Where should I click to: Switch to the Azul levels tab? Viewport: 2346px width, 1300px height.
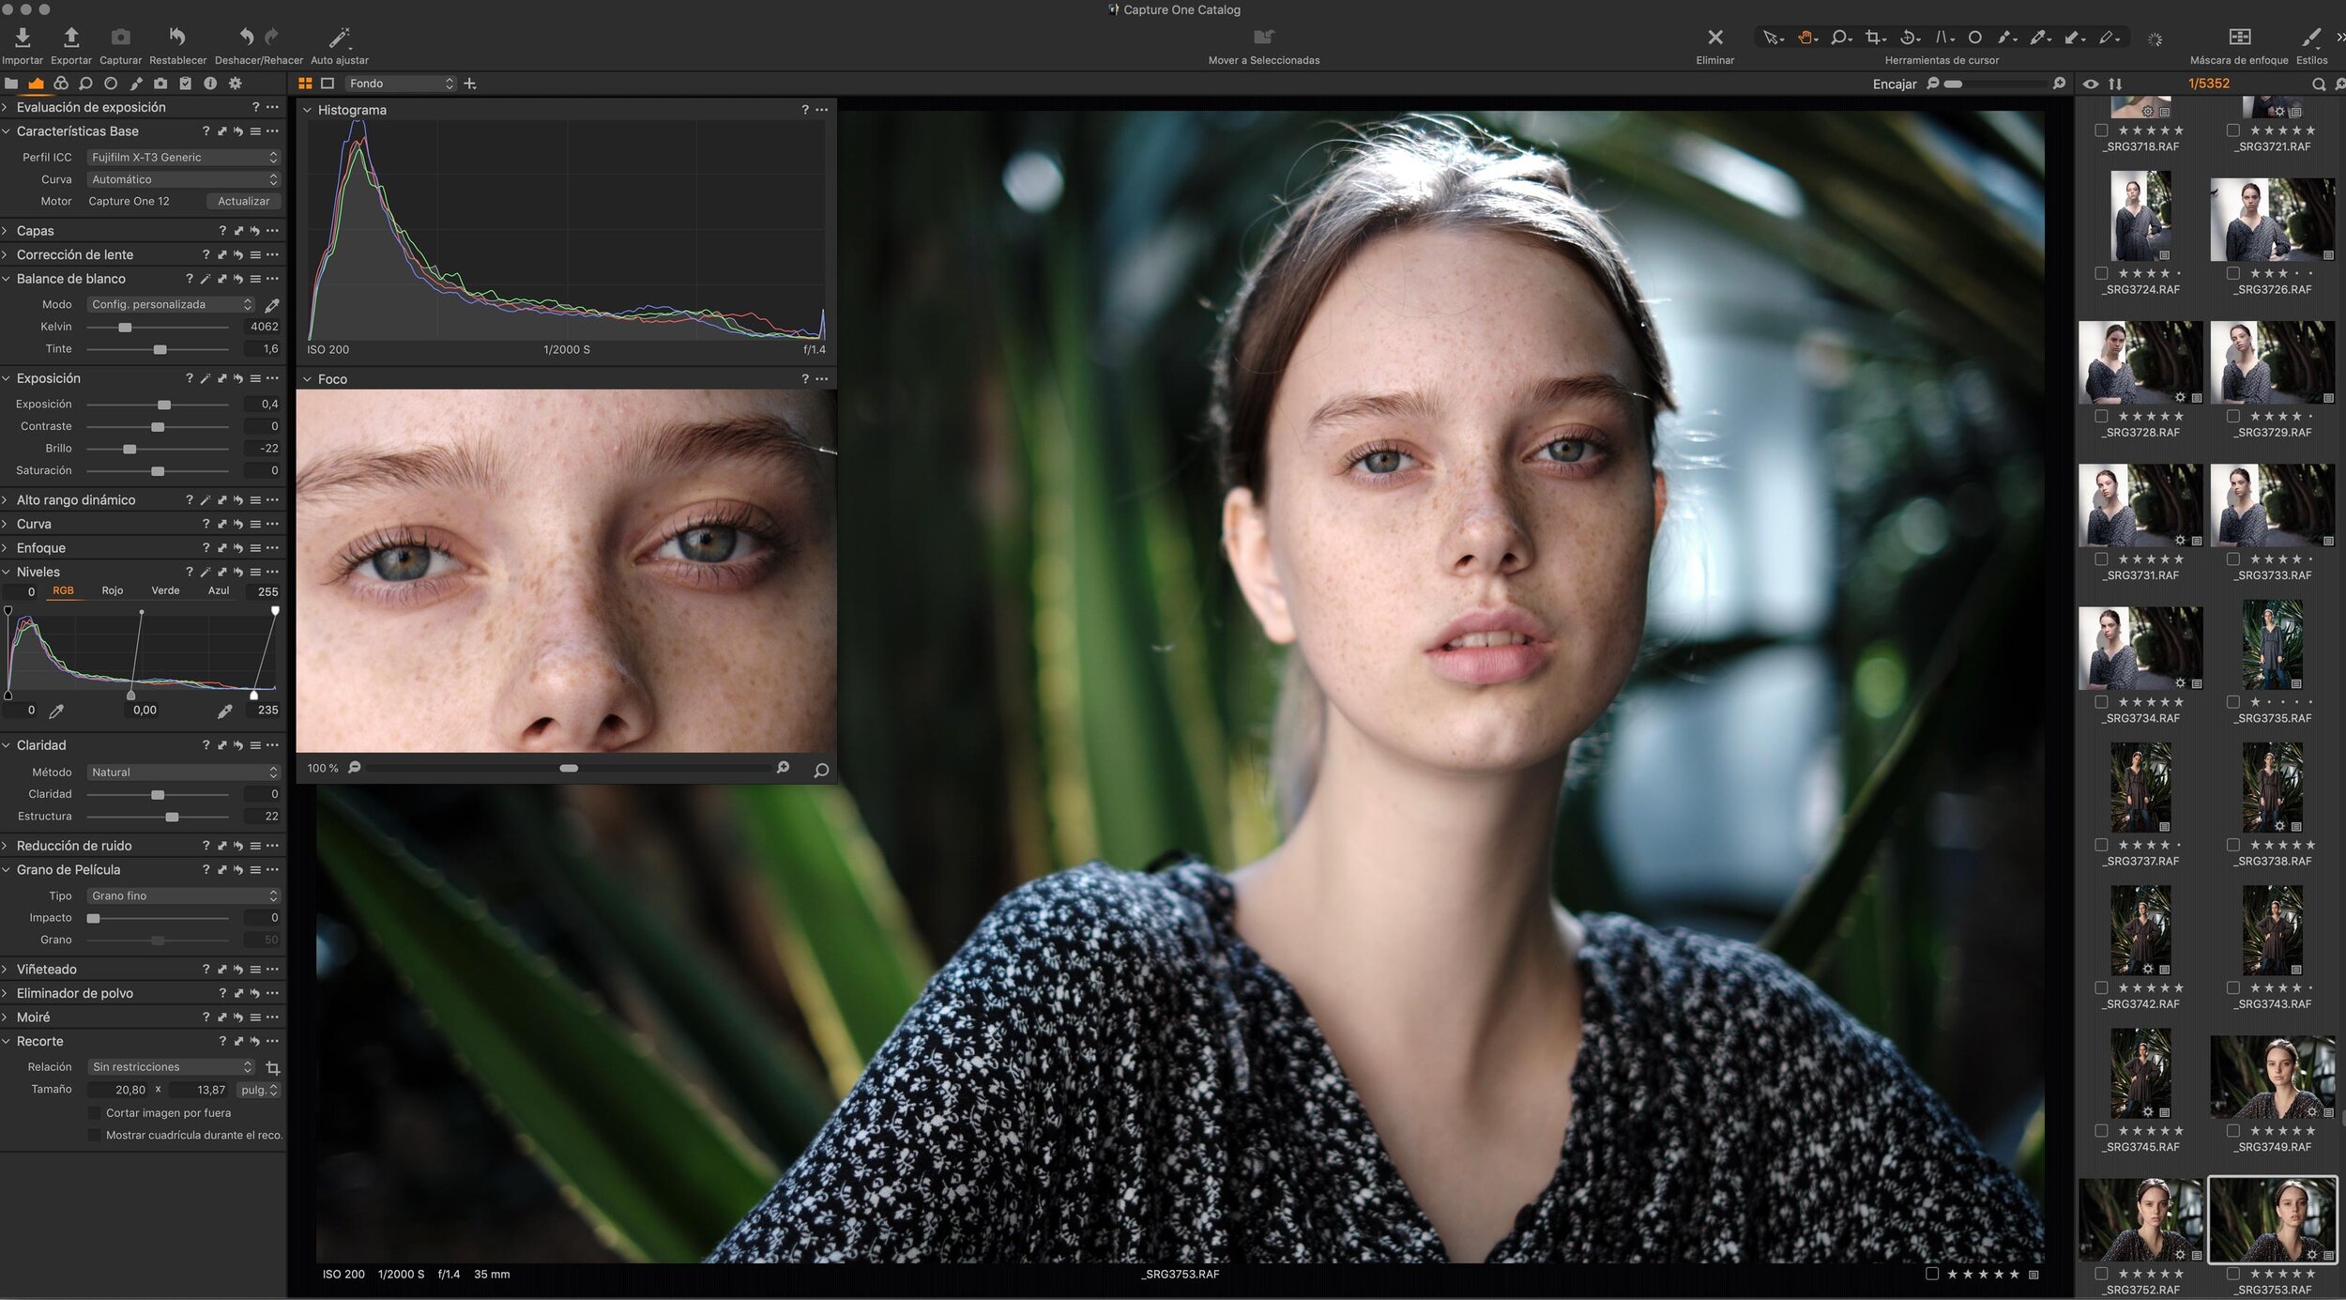click(x=218, y=591)
